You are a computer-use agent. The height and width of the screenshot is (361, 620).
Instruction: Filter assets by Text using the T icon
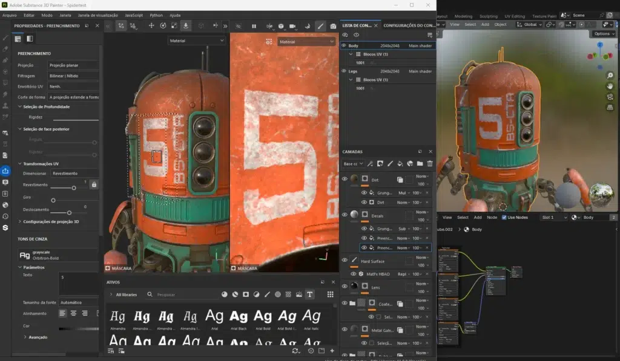[x=311, y=294]
